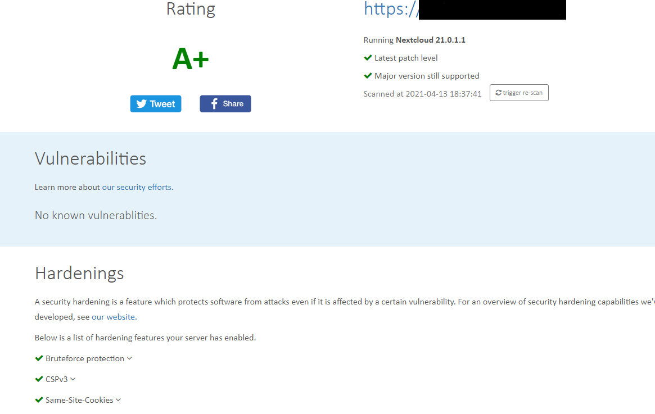The height and width of the screenshot is (414, 655).
Task: Click checkmark beside Major version still supported
Action: click(x=368, y=76)
